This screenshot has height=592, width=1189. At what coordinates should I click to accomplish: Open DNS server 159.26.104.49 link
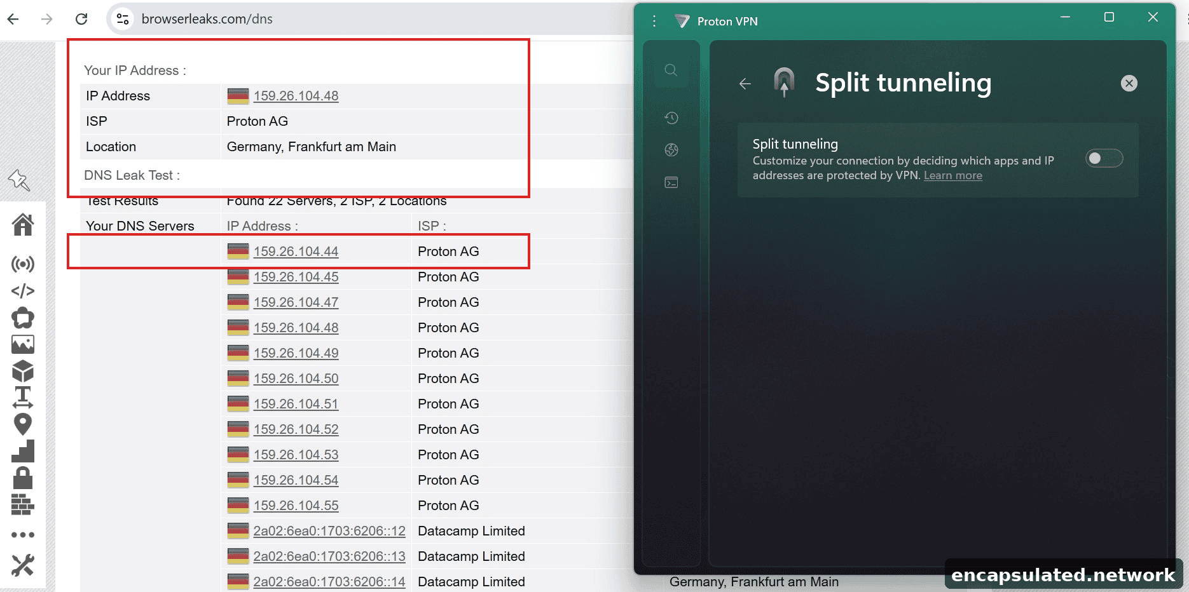click(296, 353)
